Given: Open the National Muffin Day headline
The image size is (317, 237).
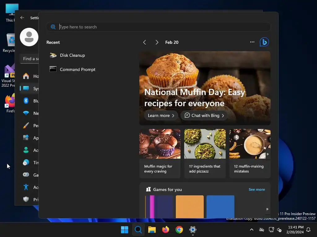Looking at the screenshot, I should 194,98.
